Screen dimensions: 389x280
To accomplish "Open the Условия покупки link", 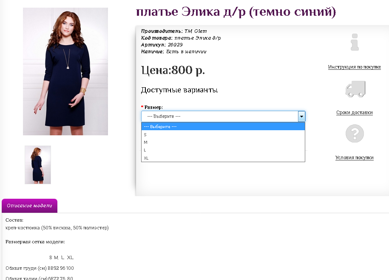I will click(354, 157).
